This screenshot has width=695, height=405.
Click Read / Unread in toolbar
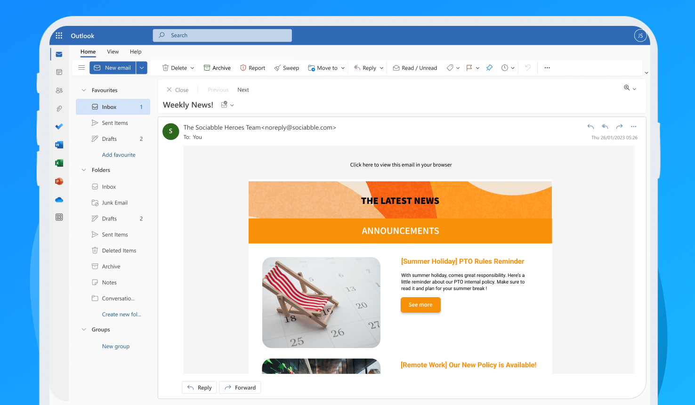[415, 68]
